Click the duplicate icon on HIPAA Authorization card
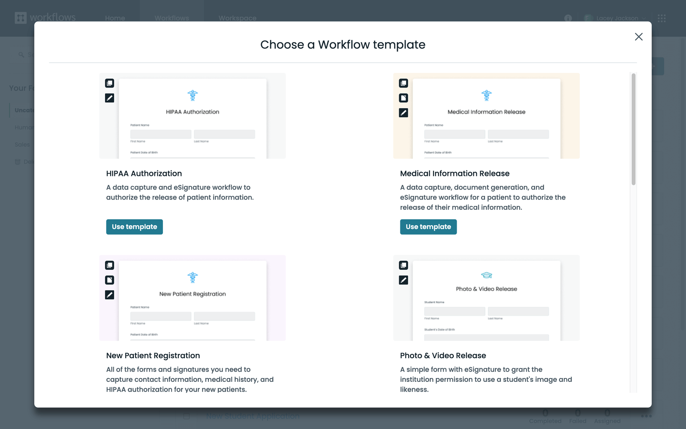The height and width of the screenshot is (429, 686). 109,84
